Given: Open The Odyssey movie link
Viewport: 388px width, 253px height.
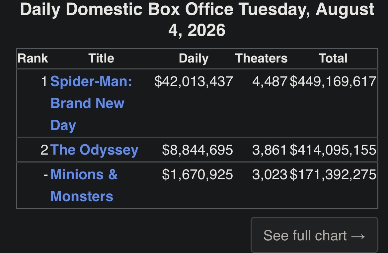Looking at the screenshot, I should coord(94,150).
